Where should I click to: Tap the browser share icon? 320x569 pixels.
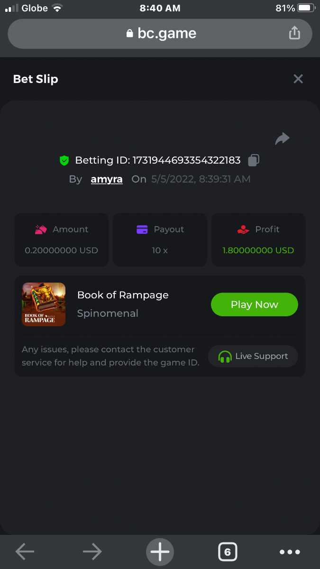tap(294, 33)
